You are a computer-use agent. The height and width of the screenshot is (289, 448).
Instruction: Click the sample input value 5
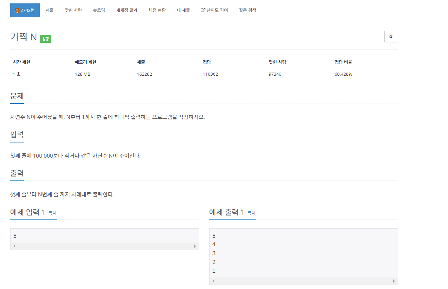[x=15, y=236]
